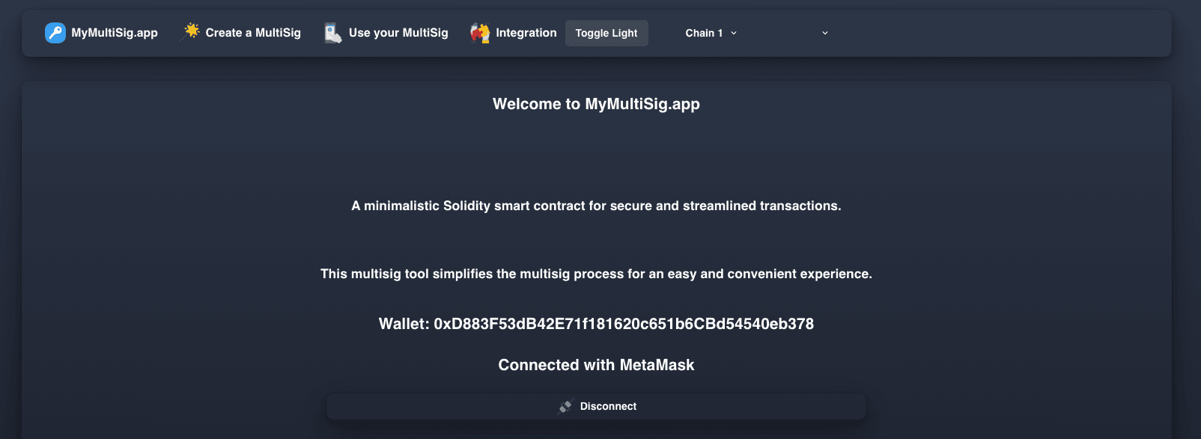Toggle Light mode using the theme switcher
1201x439 pixels.
click(x=606, y=33)
